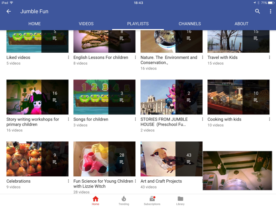The height and width of the screenshot is (207, 276).
Task: Switch to the CHANNELS tab
Action: click(190, 24)
